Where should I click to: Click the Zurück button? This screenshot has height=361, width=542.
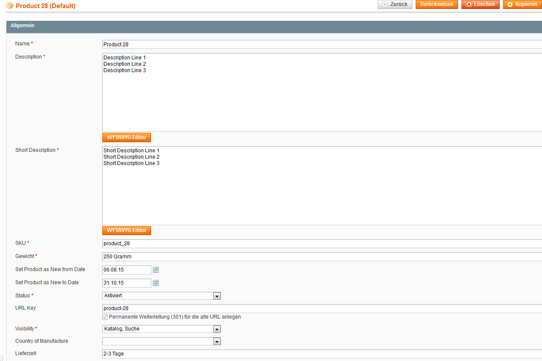[x=394, y=4]
